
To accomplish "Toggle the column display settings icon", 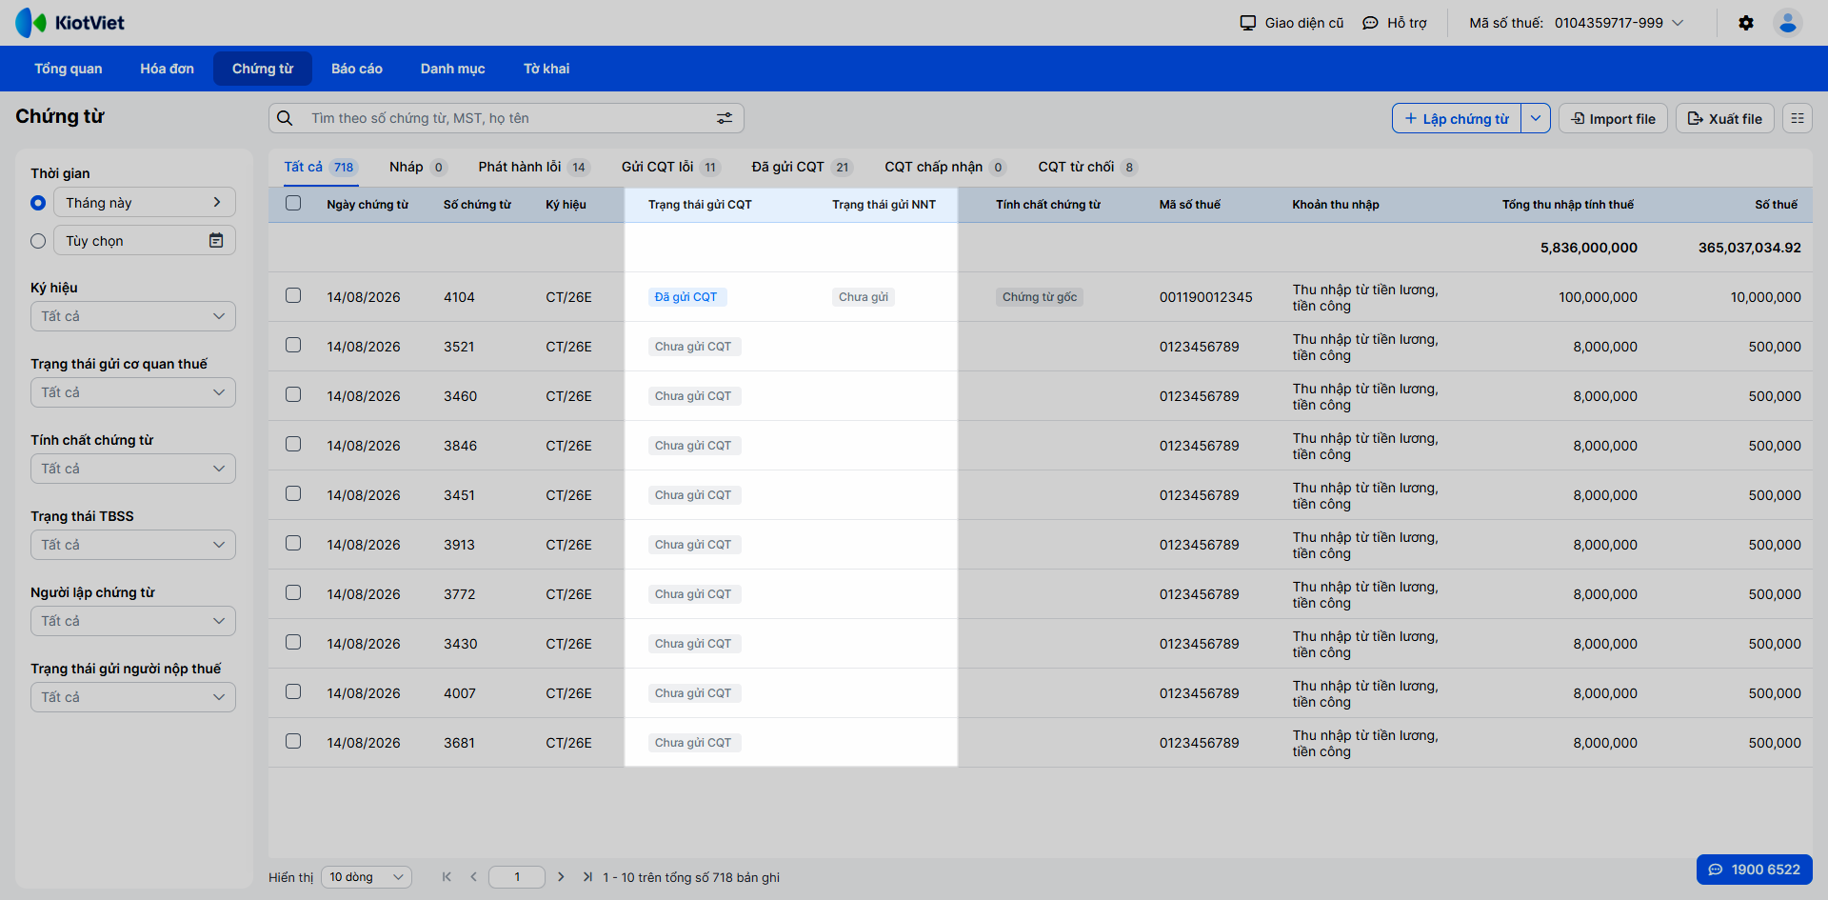I will [x=1797, y=118].
